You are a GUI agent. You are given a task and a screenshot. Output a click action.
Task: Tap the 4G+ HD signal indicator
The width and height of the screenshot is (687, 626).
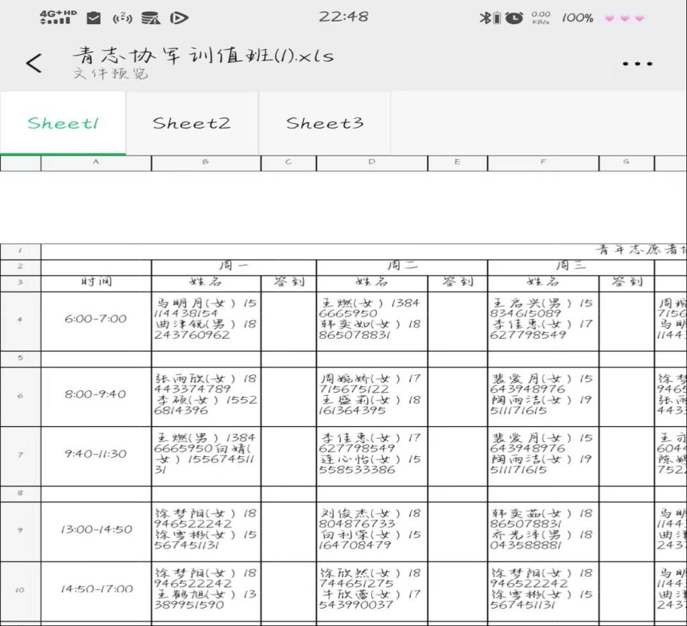coord(58,17)
